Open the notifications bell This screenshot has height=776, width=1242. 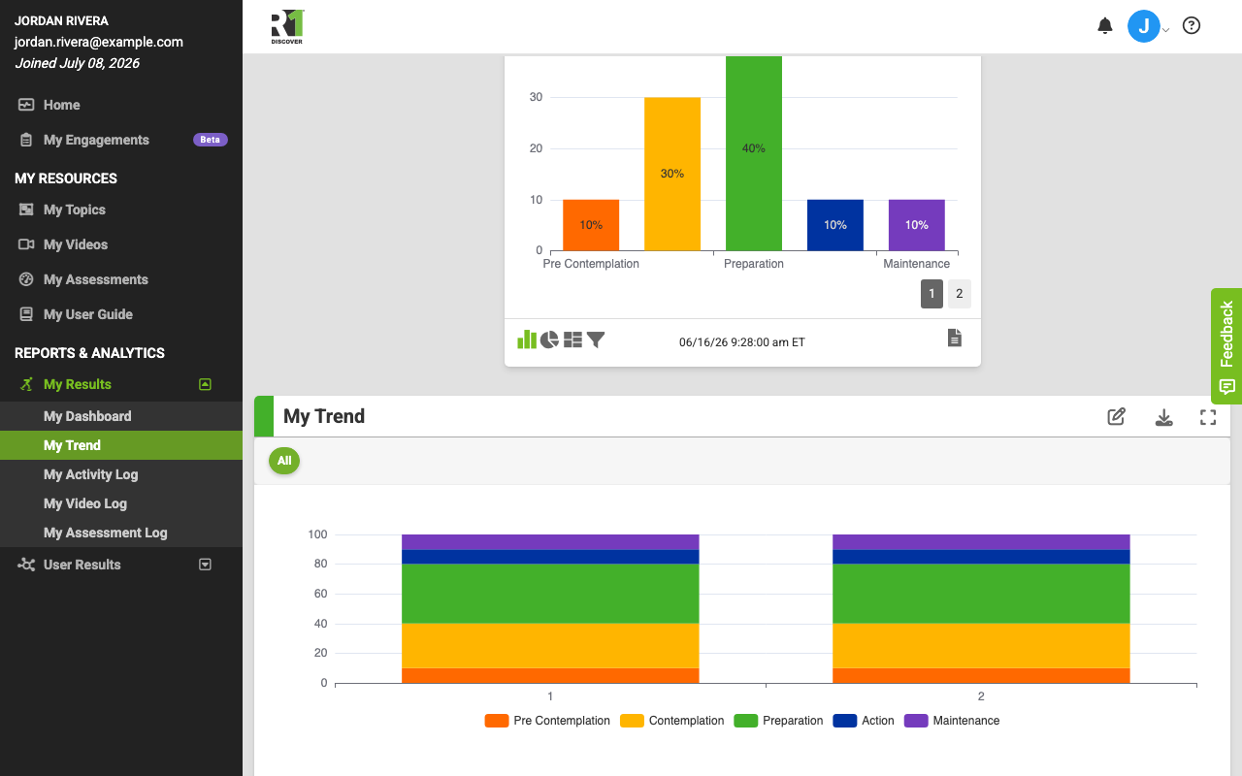[x=1104, y=26]
